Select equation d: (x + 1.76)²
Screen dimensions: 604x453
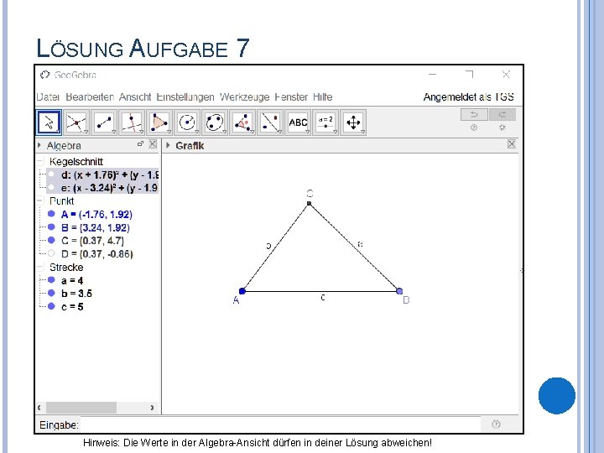110,174
